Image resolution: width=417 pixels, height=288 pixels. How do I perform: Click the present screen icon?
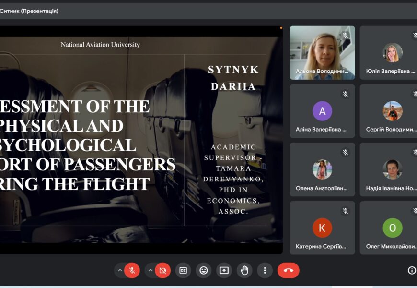click(x=224, y=271)
